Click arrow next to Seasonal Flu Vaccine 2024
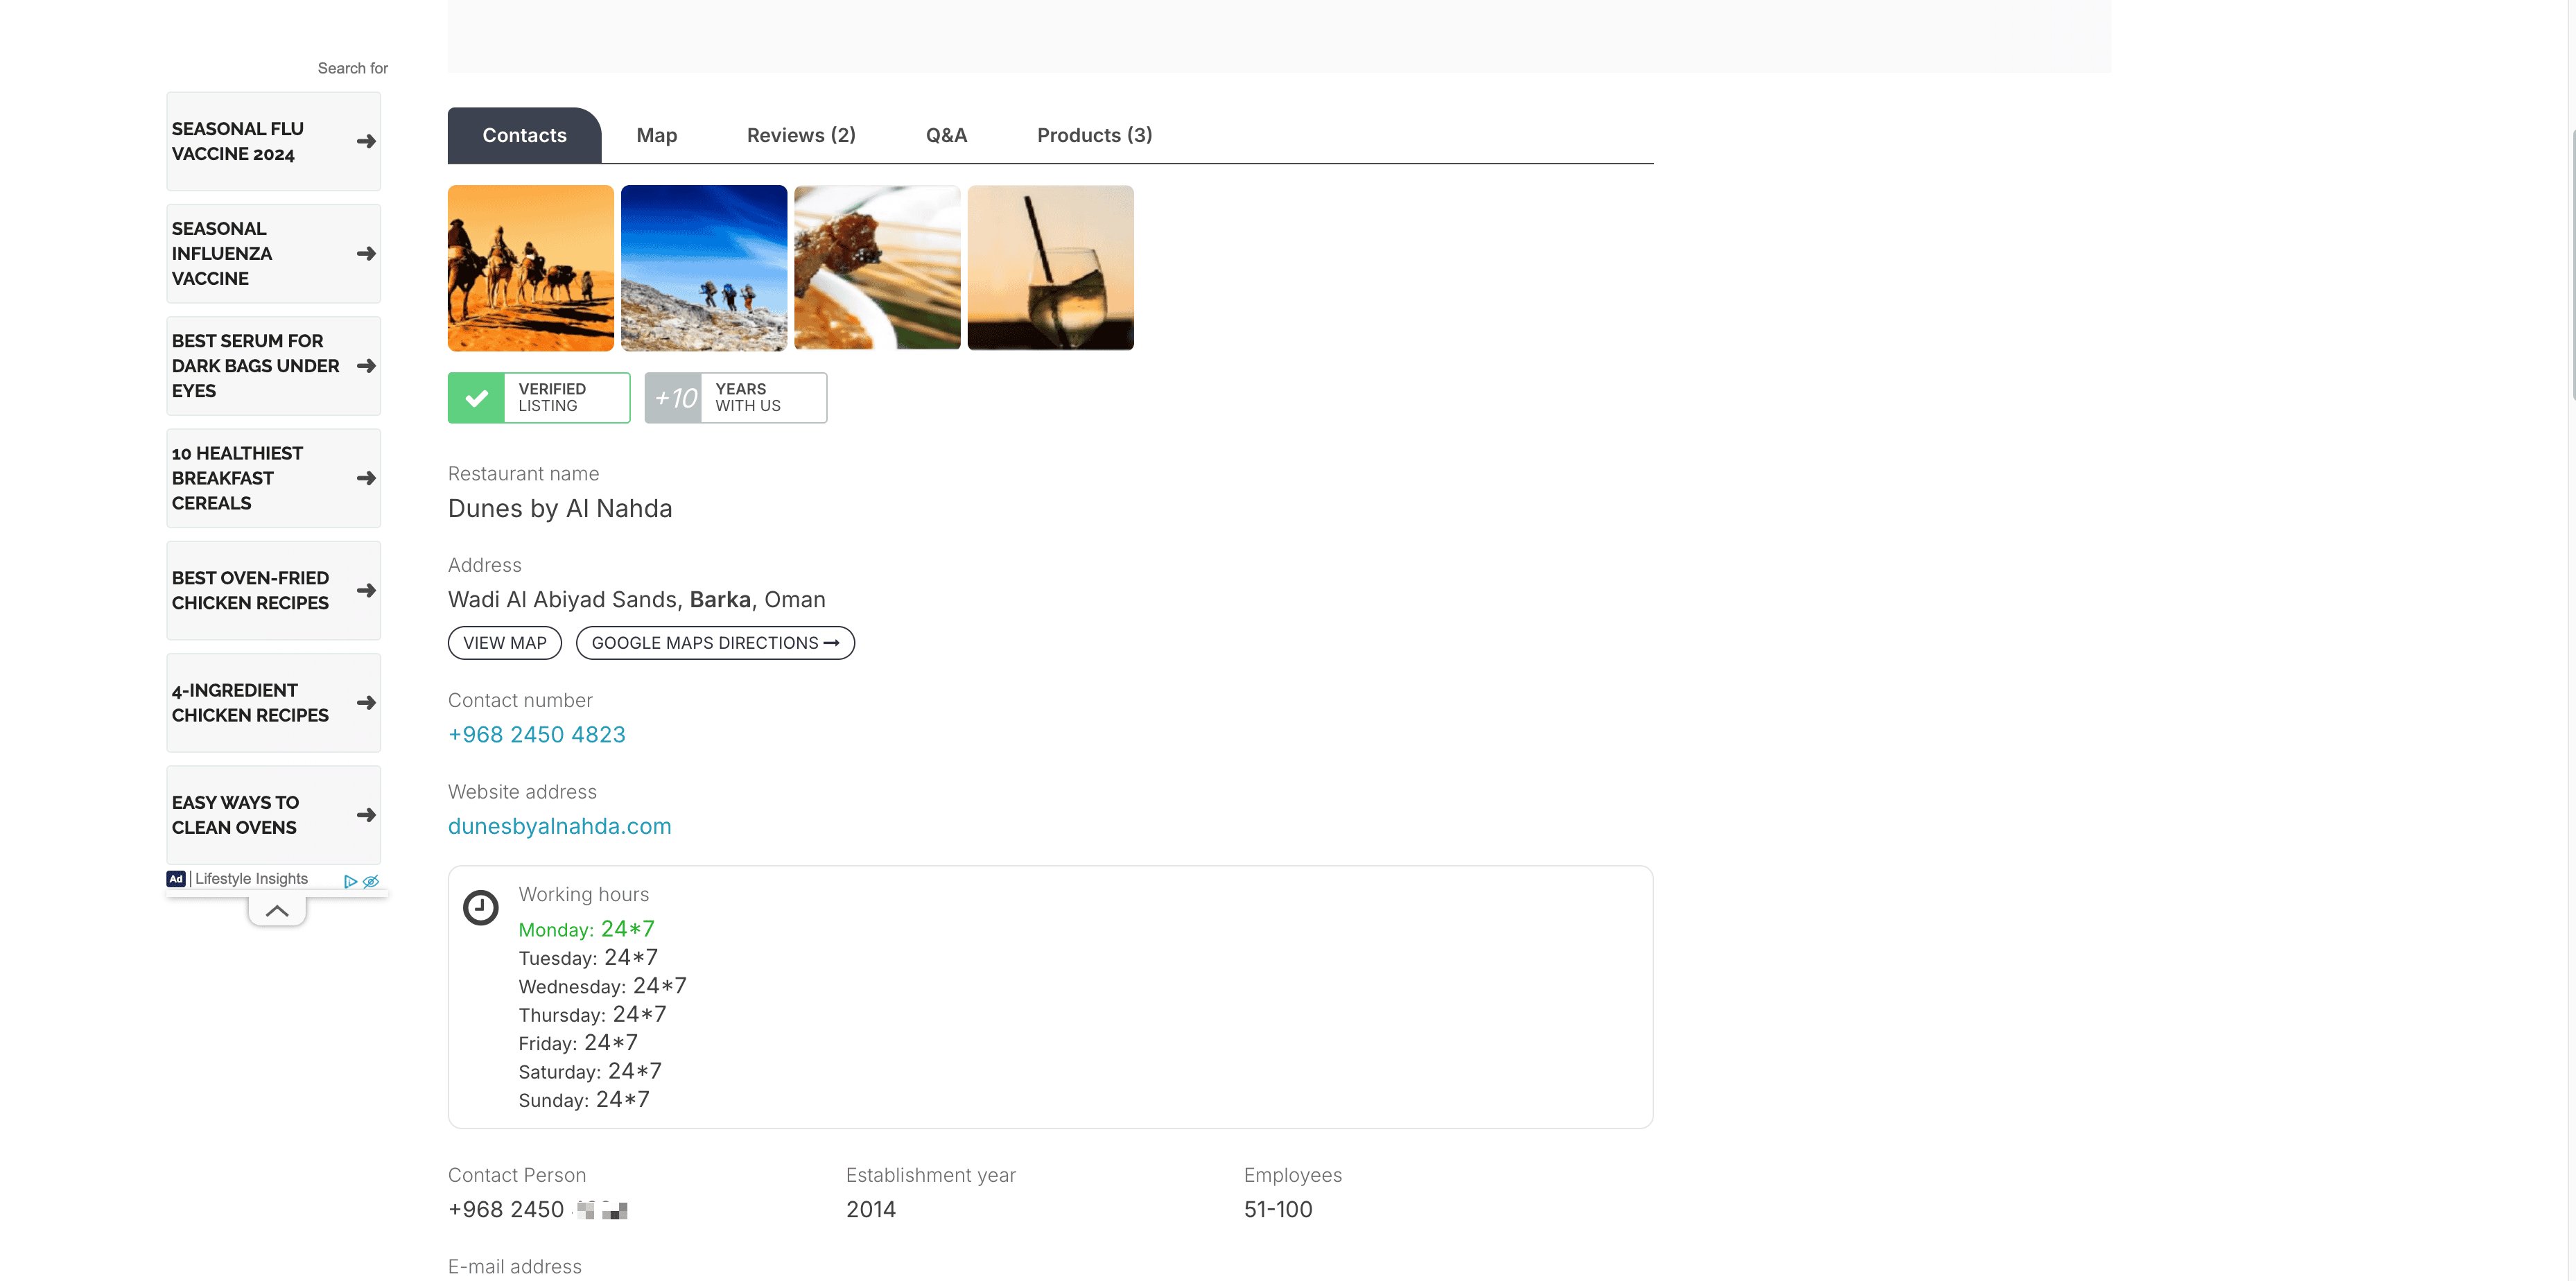This screenshot has height=1281, width=2576. 366,141
